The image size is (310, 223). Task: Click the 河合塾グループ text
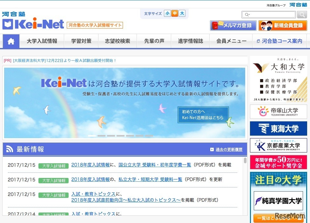coord(276,5)
